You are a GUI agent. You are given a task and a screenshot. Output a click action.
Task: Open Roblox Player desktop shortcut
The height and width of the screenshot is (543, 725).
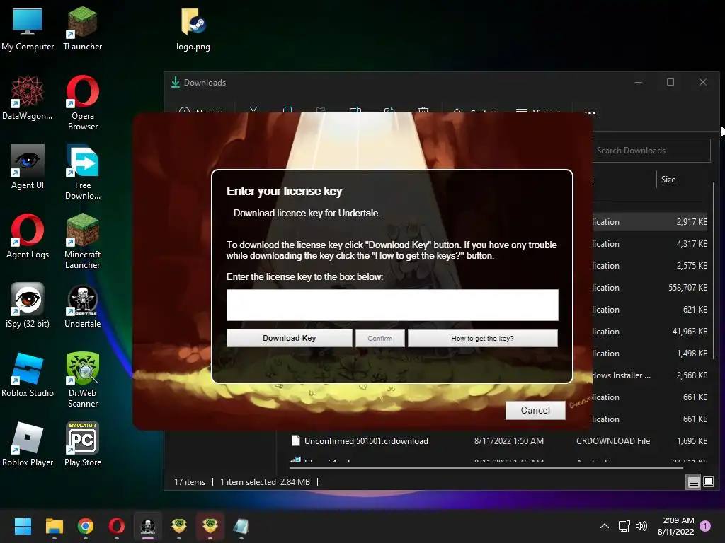pos(28,444)
